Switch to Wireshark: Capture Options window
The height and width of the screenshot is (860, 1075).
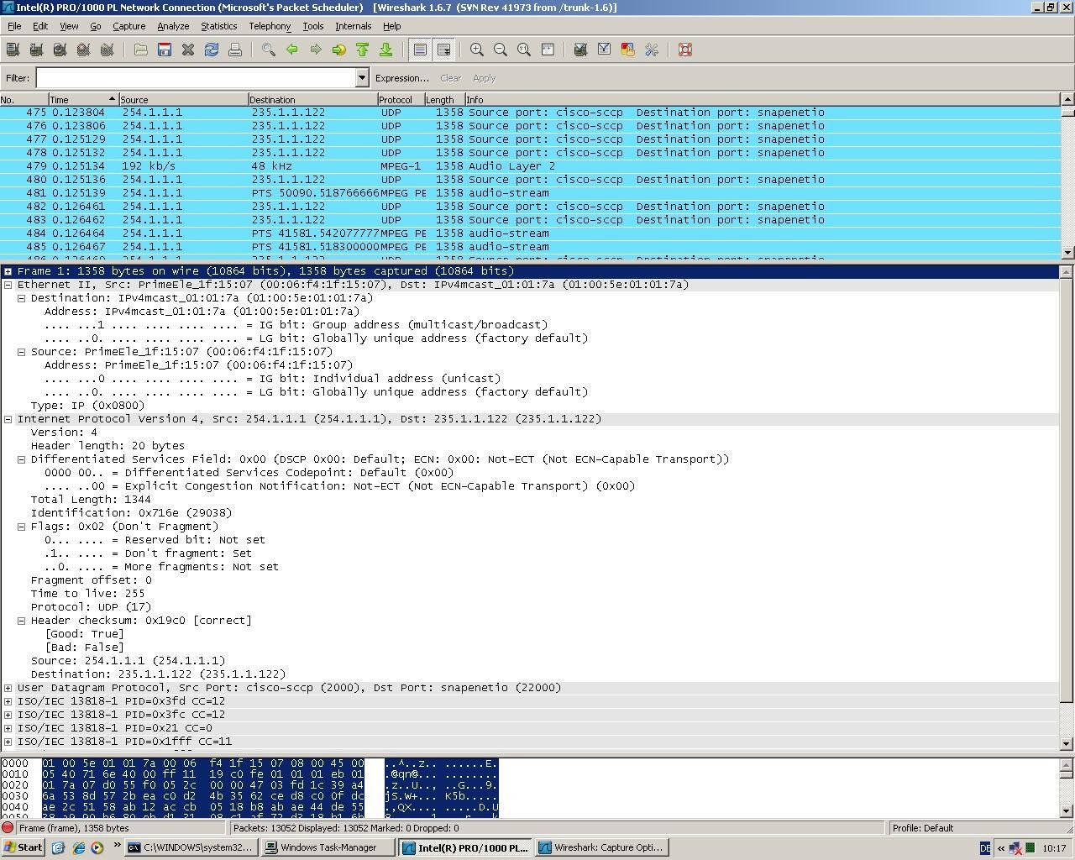[602, 847]
